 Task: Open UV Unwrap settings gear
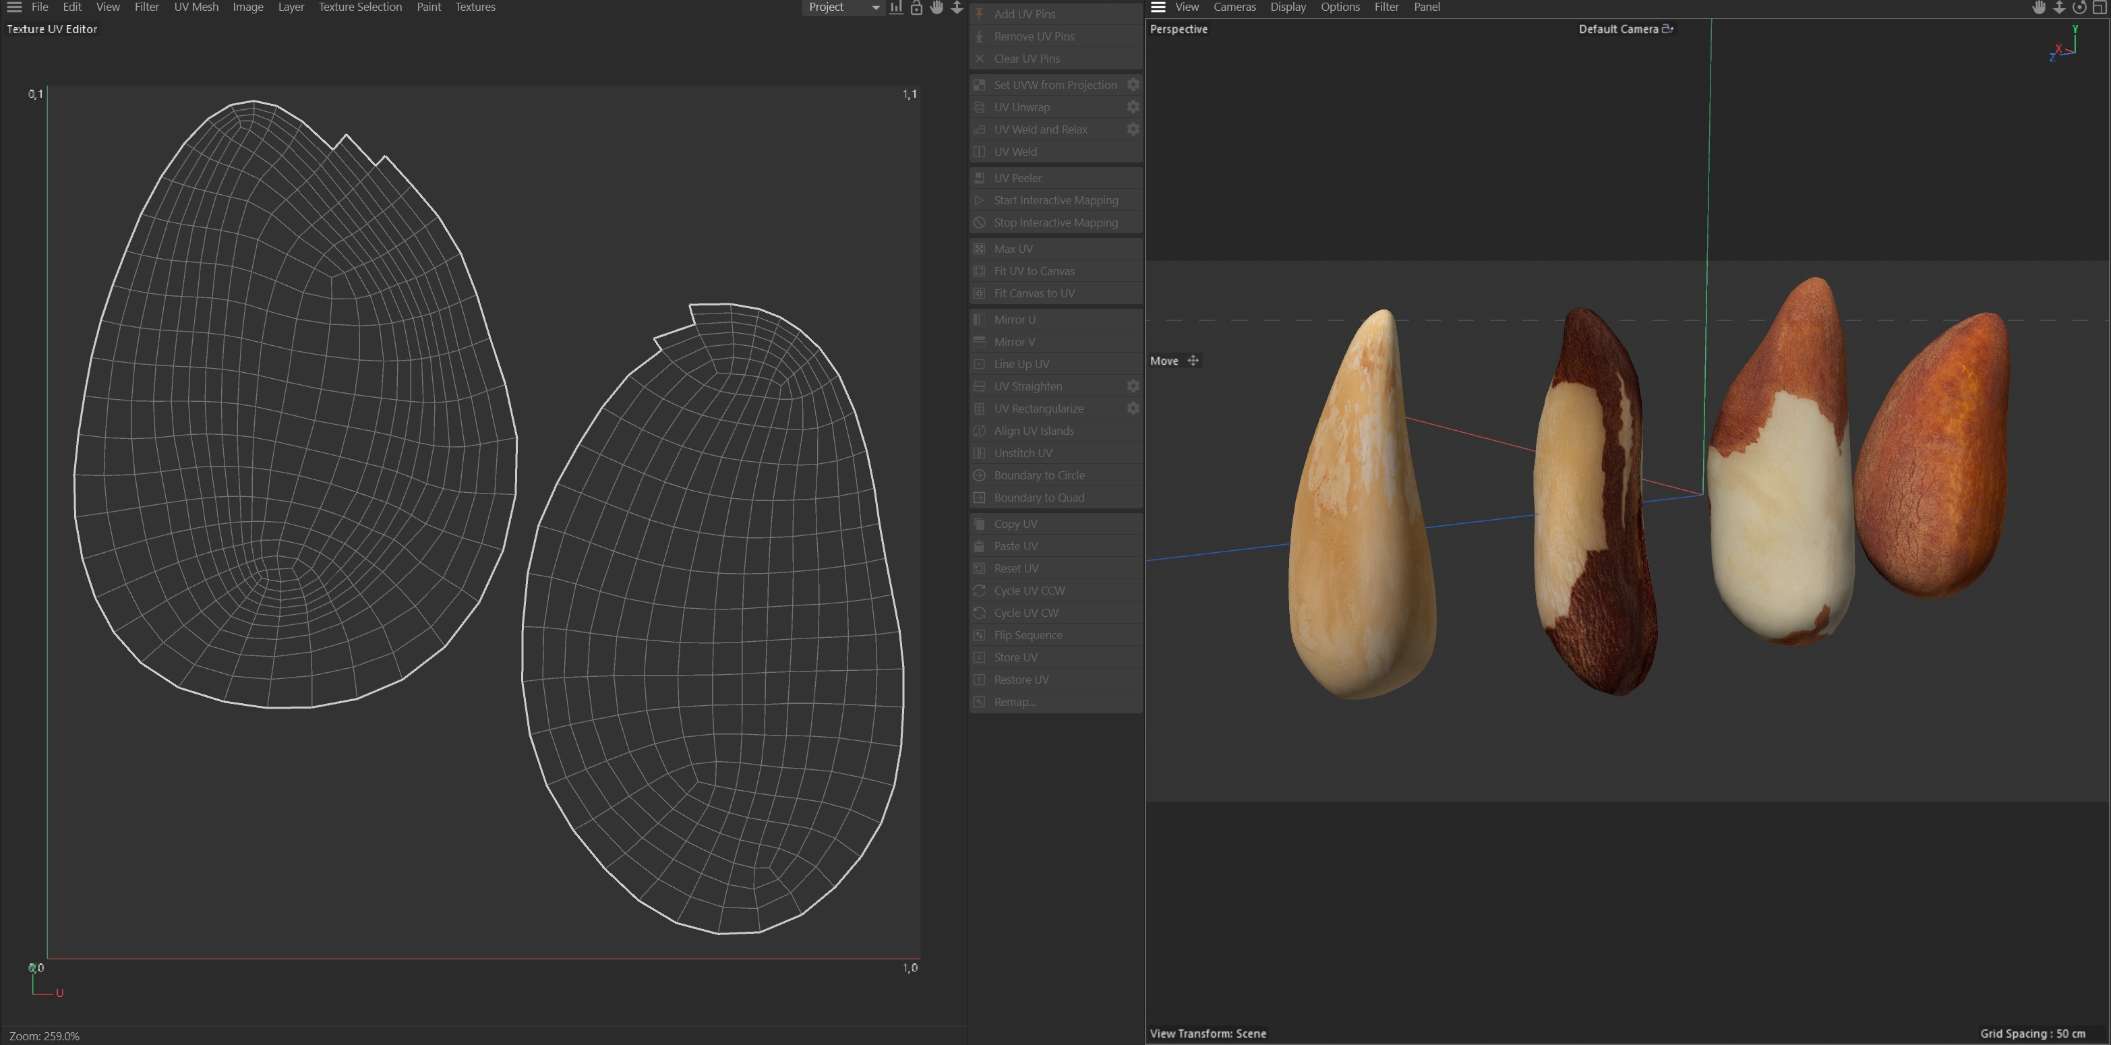click(1133, 107)
